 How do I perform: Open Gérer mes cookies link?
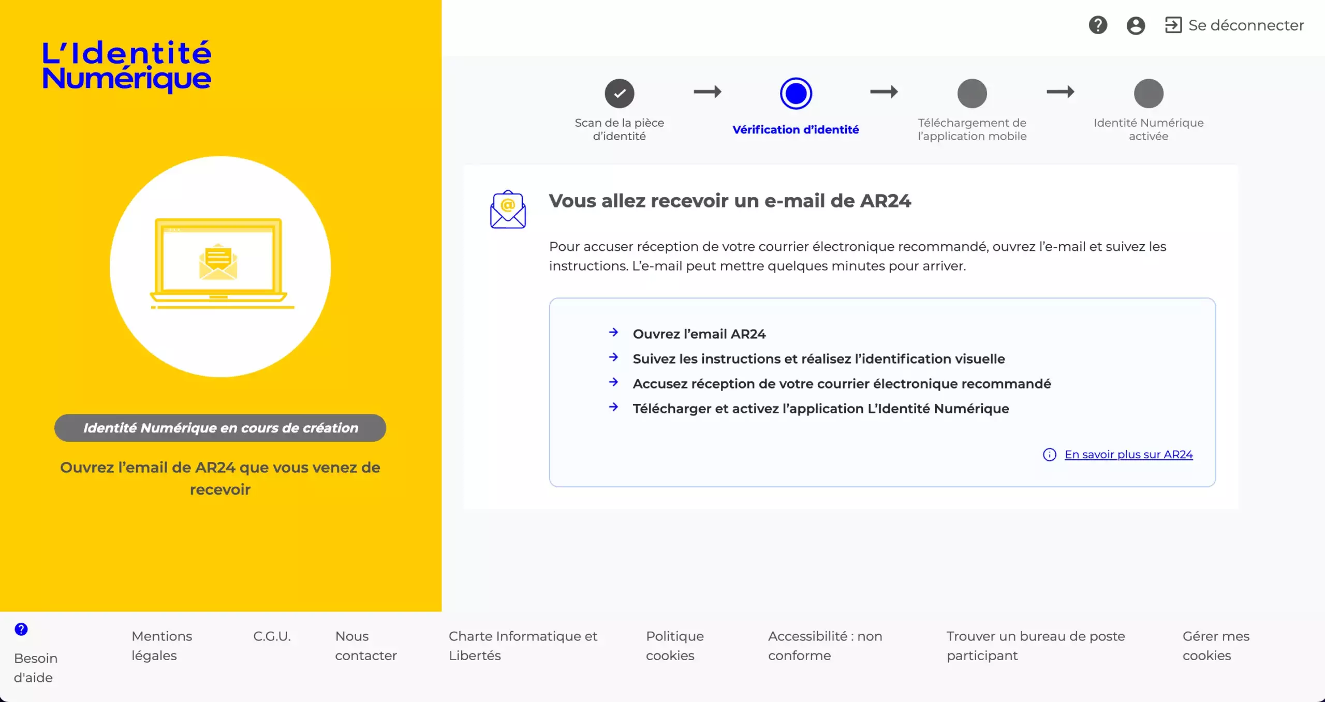(x=1216, y=646)
